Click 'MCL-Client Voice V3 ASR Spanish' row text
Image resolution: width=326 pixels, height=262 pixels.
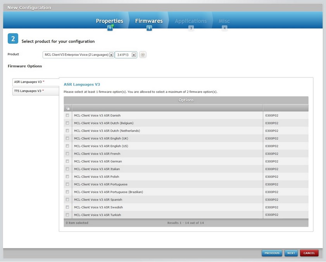[98, 200]
